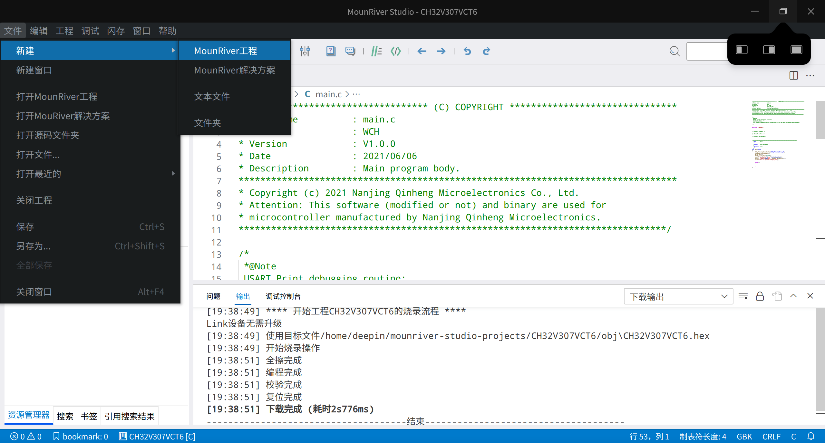The image size is (825, 443).
Task: Switch to the 搜索 sidebar tab
Action: click(x=65, y=416)
